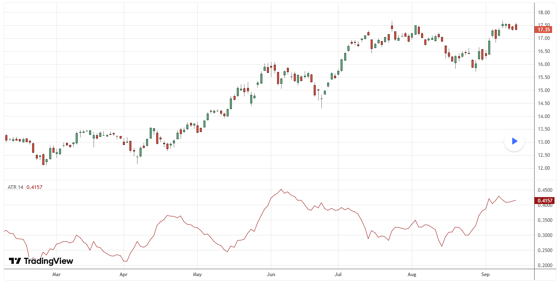Click the Apr label on time axis
This screenshot has height=283, width=559.
(x=124, y=274)
